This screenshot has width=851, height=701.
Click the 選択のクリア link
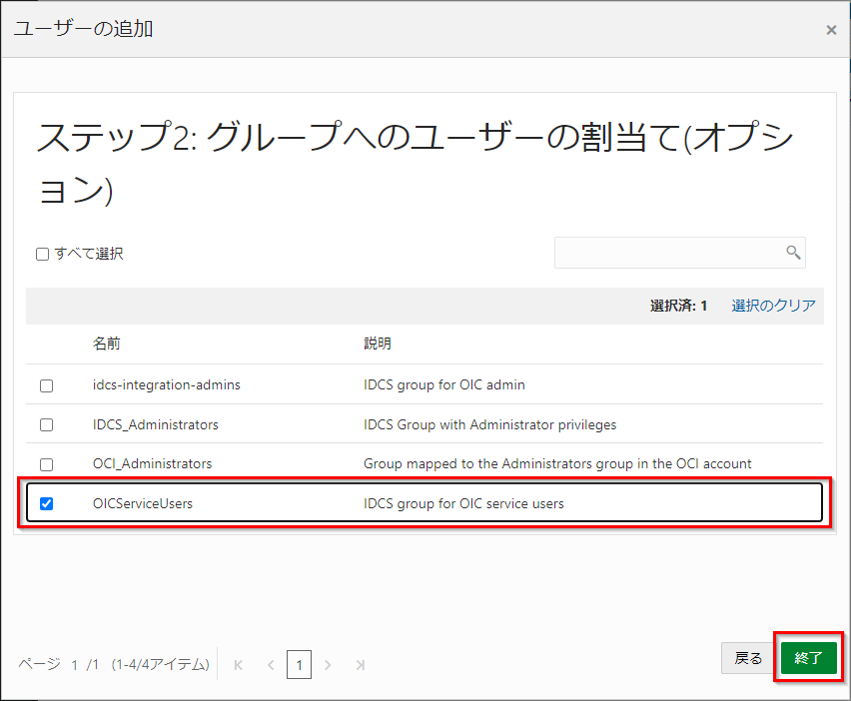point(773,306)
